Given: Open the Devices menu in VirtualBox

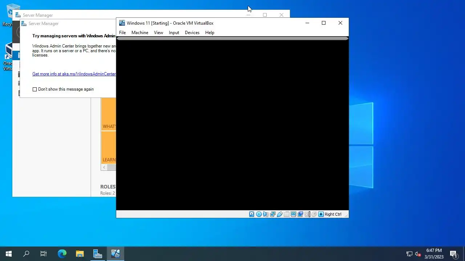Looking at the screenshot, I should [x=192, y=33].
